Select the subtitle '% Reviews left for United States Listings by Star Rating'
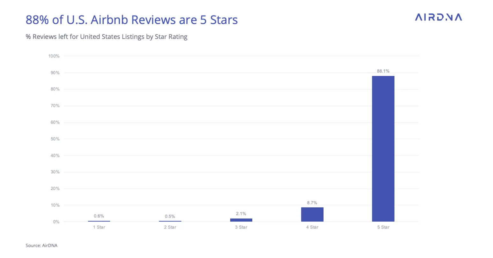Viewport: 493px width, 258px height. coord(107,37)
